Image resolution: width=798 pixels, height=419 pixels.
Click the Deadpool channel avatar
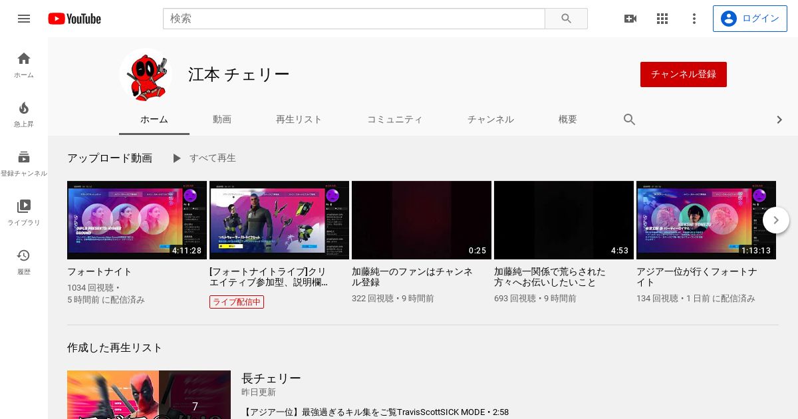(x=146, y=74)
